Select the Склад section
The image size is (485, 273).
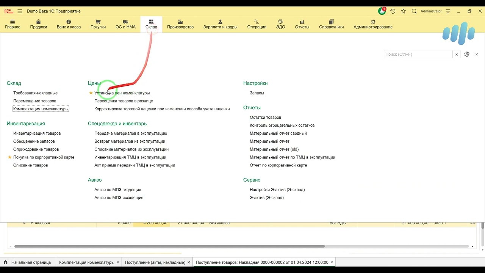tap(151, 24)
